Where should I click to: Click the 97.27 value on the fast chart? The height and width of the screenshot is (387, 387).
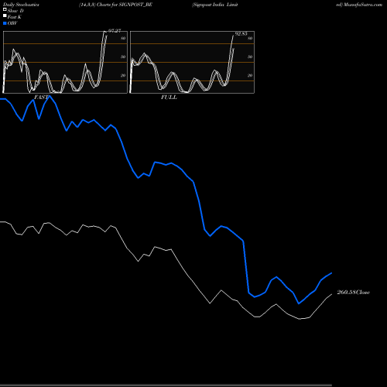coord(115,31)
